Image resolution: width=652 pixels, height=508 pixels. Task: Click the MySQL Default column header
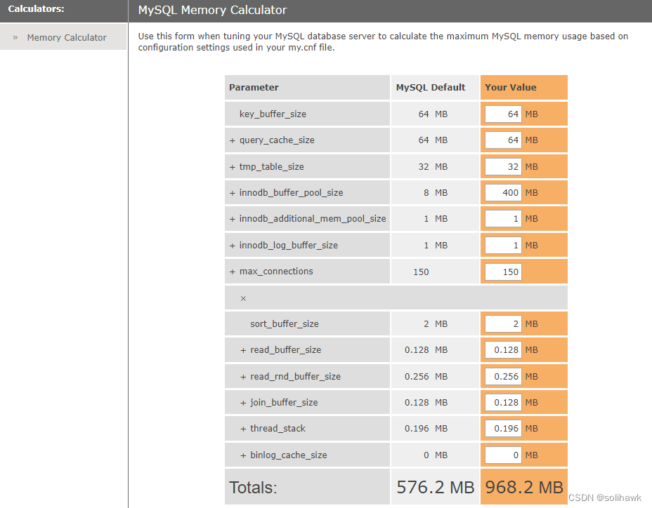[431, 88]
